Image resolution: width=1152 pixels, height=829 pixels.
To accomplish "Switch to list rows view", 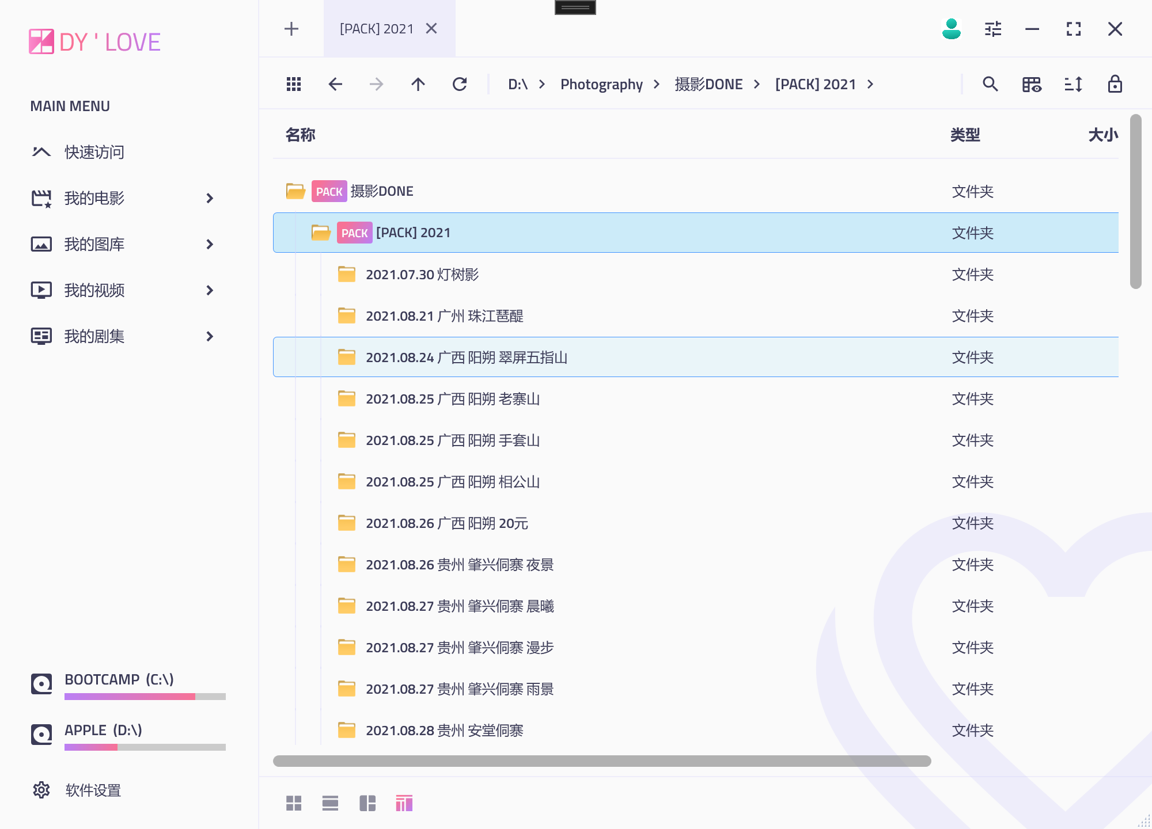I will 330,803.
